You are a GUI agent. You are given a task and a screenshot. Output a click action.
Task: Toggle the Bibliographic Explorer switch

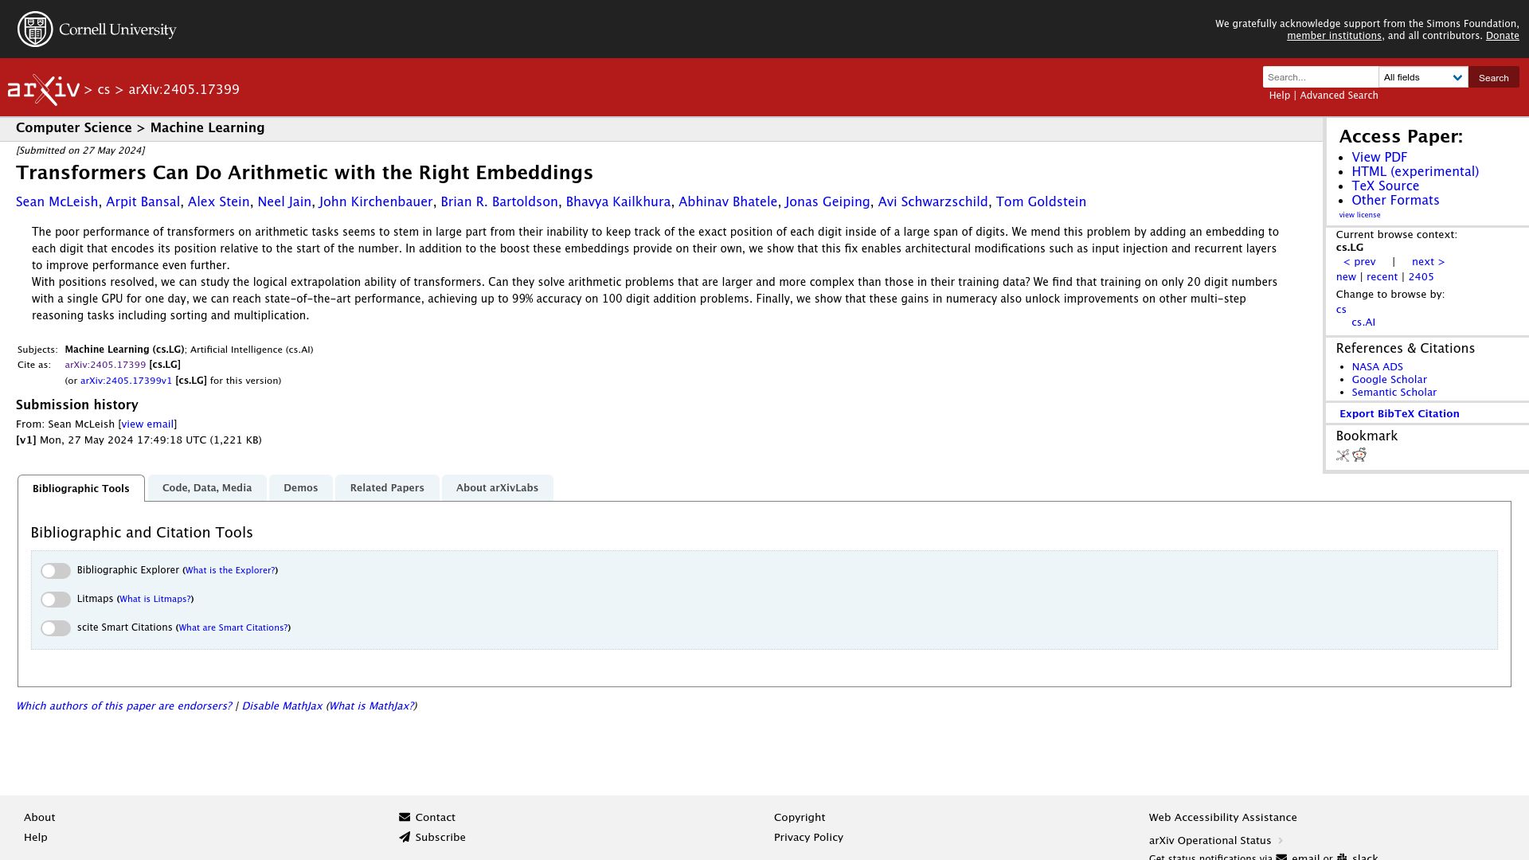(56, 571)
